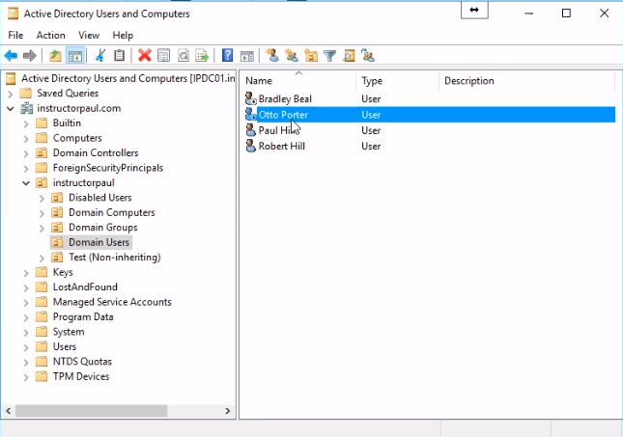The width and height of the screenshot is (623, 437).
Task: Select the System tree item
Action: tap(69, 332)
